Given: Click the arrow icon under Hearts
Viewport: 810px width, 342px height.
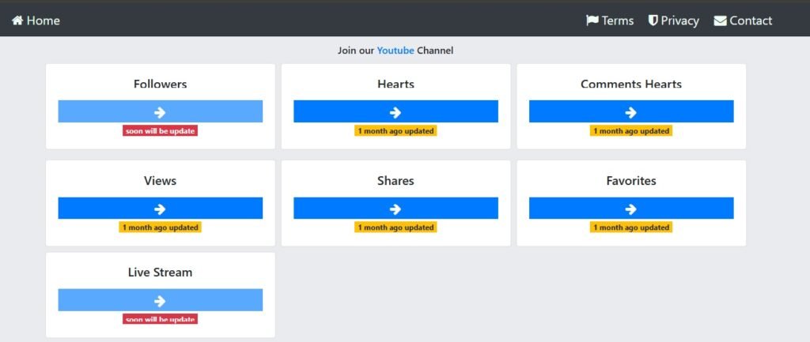Looking at the screenshot, I should tap(396, 112).
